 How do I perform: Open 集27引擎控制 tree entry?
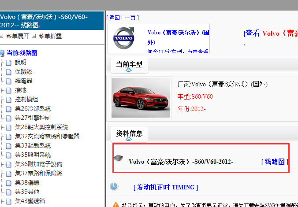(33, 118)
